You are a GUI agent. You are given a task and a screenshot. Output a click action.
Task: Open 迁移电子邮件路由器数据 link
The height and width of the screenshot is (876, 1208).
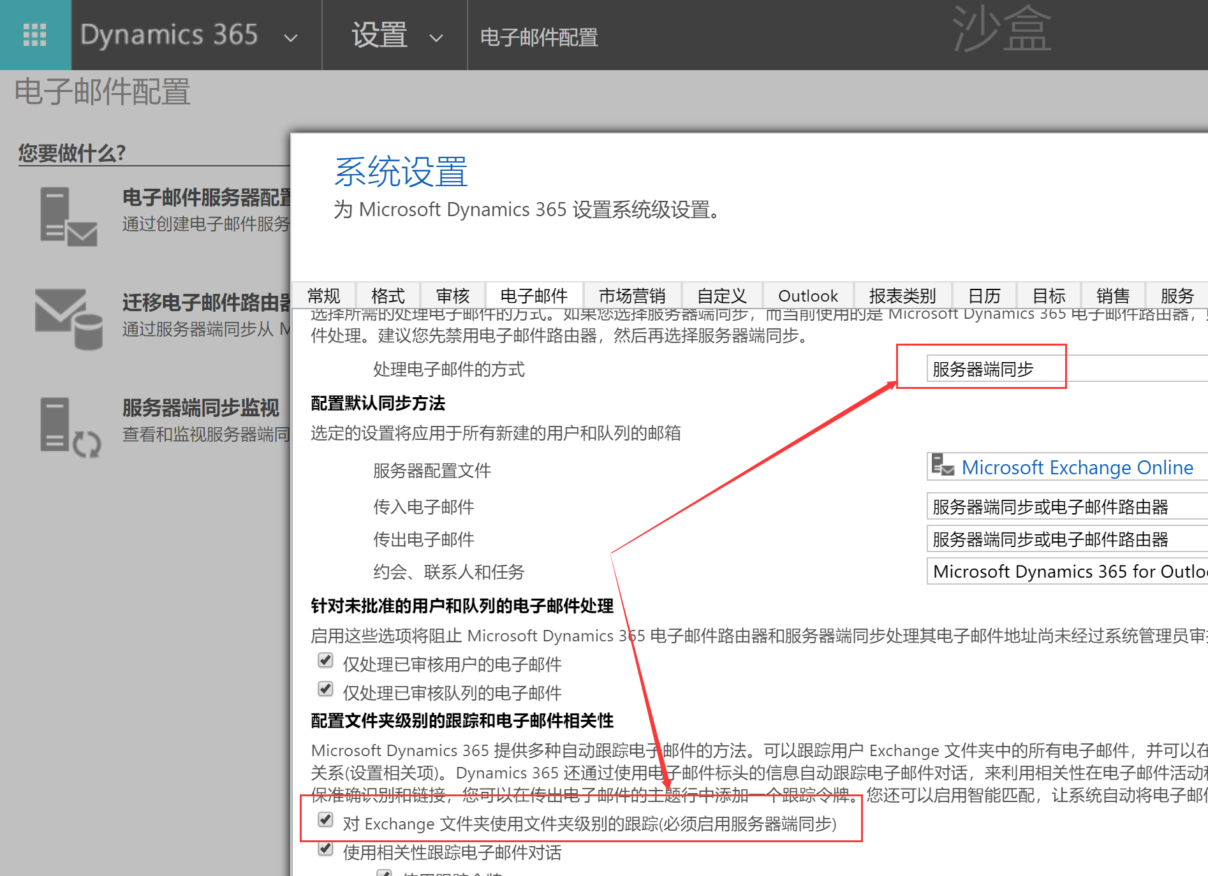click(x=207, y=302)
